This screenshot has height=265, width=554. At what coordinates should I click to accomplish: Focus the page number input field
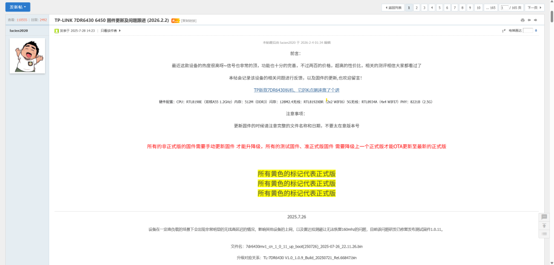504,8
